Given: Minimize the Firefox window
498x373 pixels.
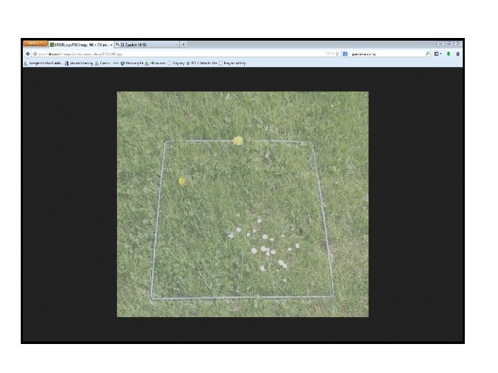Looking at the screenshot, I should 441,44.
